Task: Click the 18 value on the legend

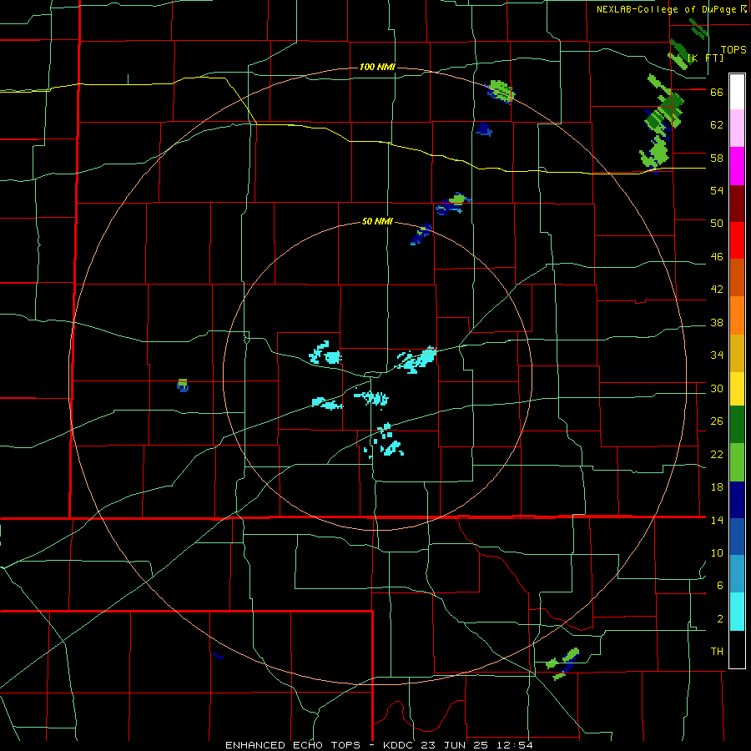Action: pos(717,487)
